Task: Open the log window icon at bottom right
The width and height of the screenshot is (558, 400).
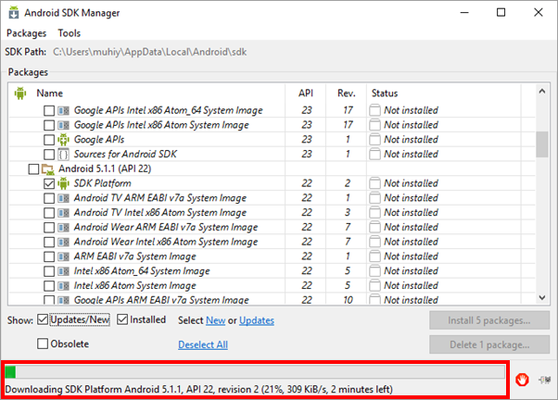Action: pyautogui.click(x=544, y=380)
